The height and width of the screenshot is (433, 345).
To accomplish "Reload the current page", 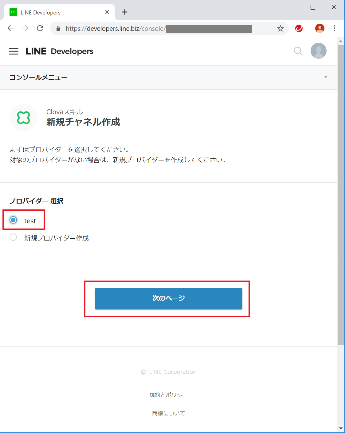I will coord(40,29).
